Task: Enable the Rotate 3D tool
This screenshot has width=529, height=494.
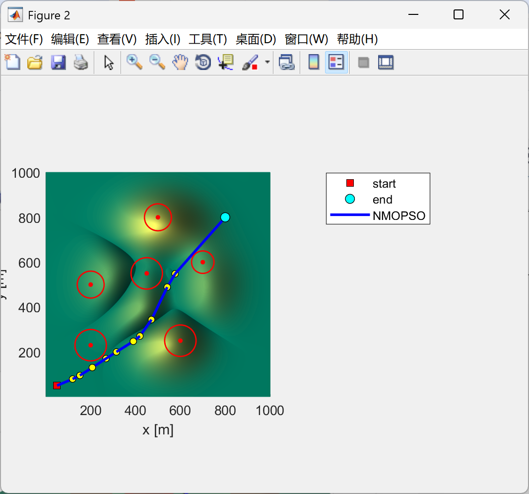Action: coord(203,63)
